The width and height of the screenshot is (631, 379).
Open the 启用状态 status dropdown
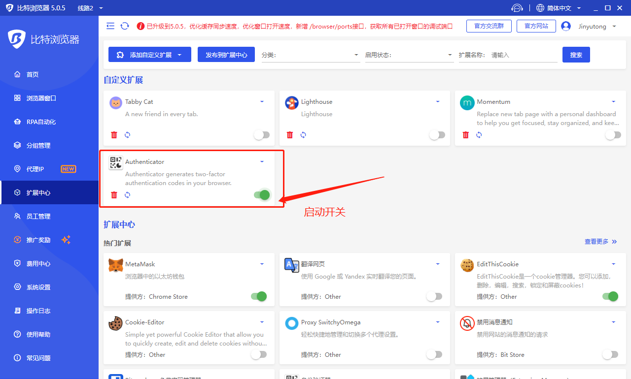tap(409, 55)
